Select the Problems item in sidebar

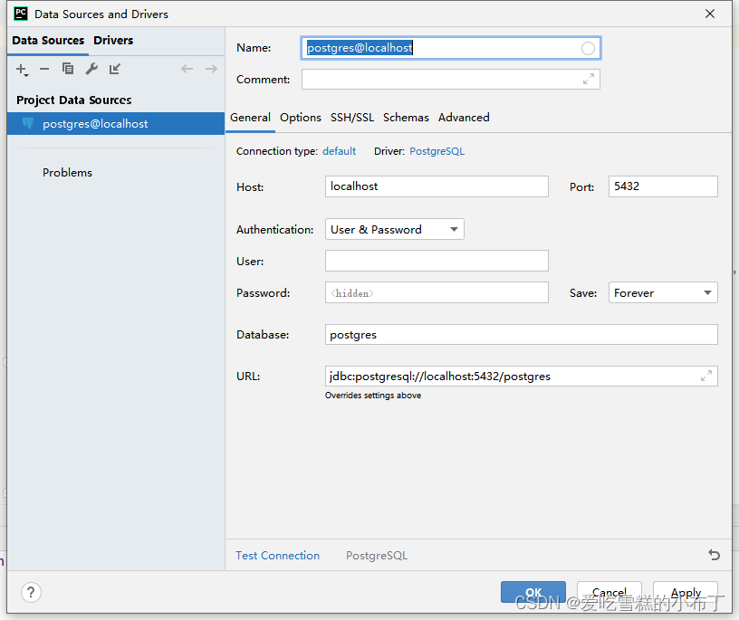coord(67,173)
